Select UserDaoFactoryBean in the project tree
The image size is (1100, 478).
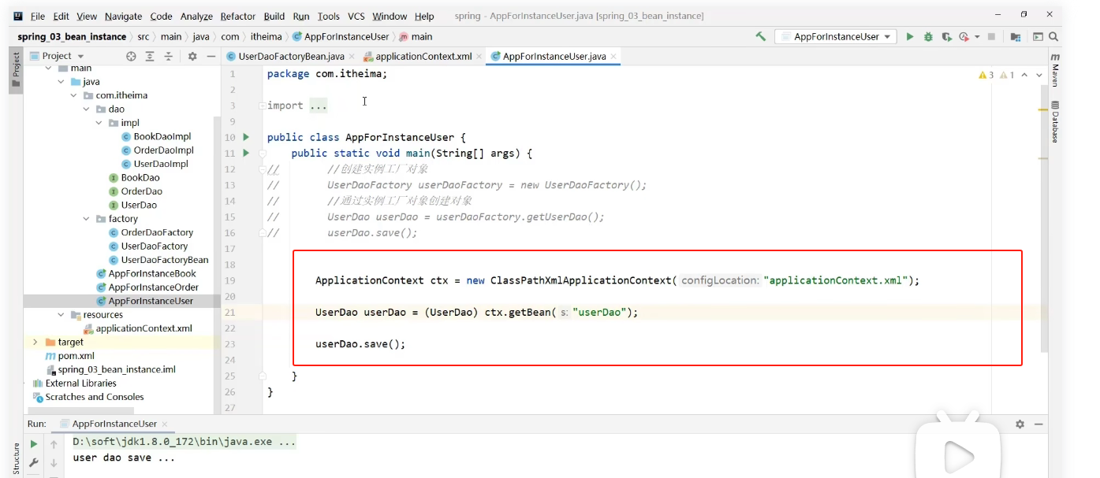164,260
